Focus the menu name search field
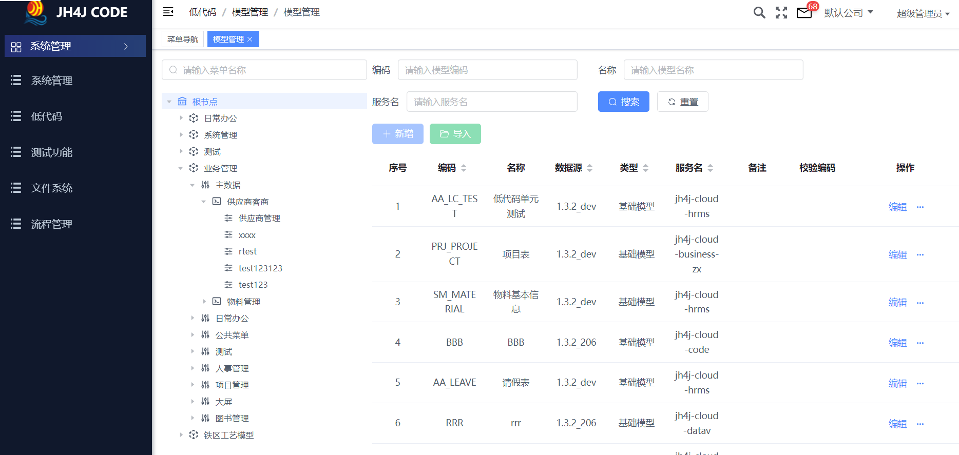Screen dimensions: 959x455 264,70
